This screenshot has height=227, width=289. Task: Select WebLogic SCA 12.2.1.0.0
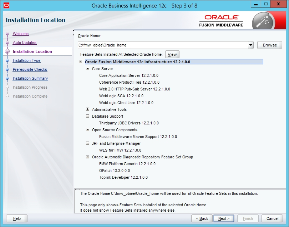(121, 96)
